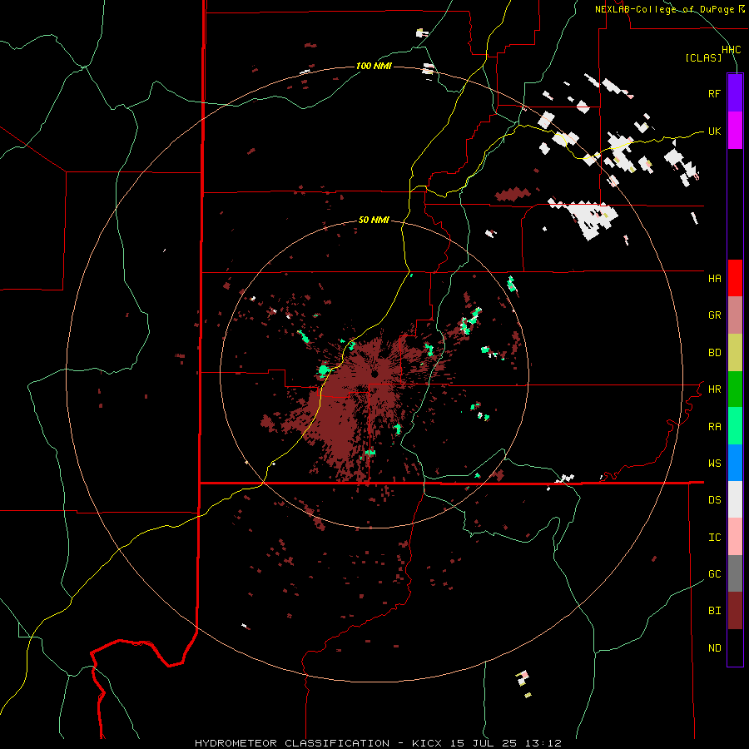
Task: Click the HA red legend swatch
Action: coord(735,278)
